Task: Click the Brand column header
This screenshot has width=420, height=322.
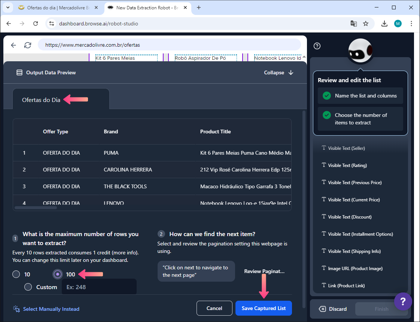Action: [111, 131]
